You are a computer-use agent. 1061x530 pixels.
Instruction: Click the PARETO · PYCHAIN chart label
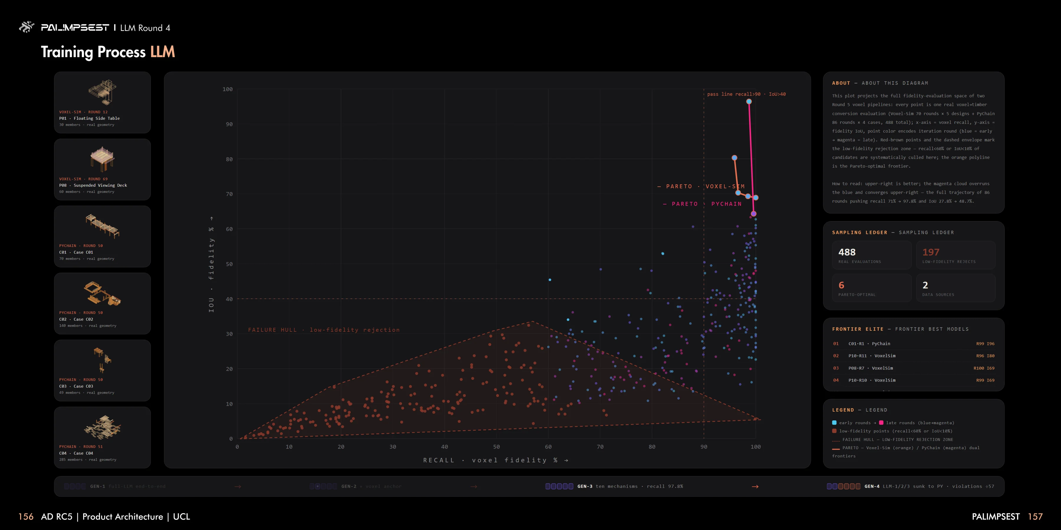click(702, 204)
